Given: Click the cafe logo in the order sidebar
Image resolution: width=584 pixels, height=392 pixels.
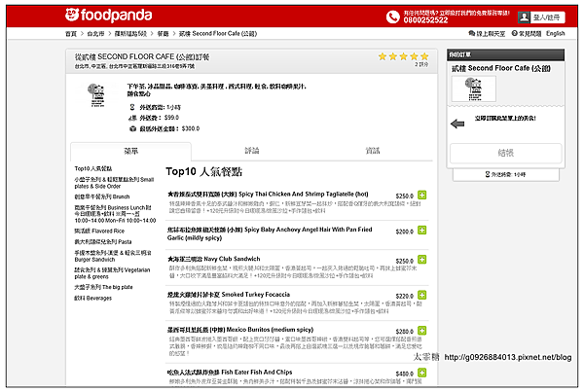Looking at the screenshot, I should (x=474, y=89).
